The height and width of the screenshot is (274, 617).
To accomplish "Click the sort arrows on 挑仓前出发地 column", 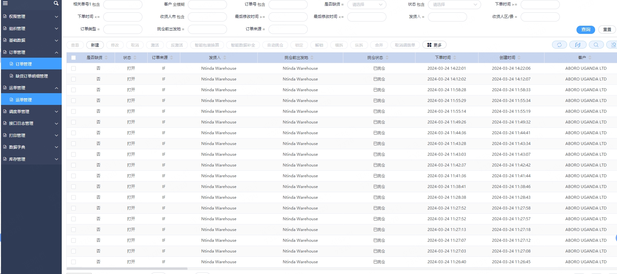I will (x=312, y=58).
